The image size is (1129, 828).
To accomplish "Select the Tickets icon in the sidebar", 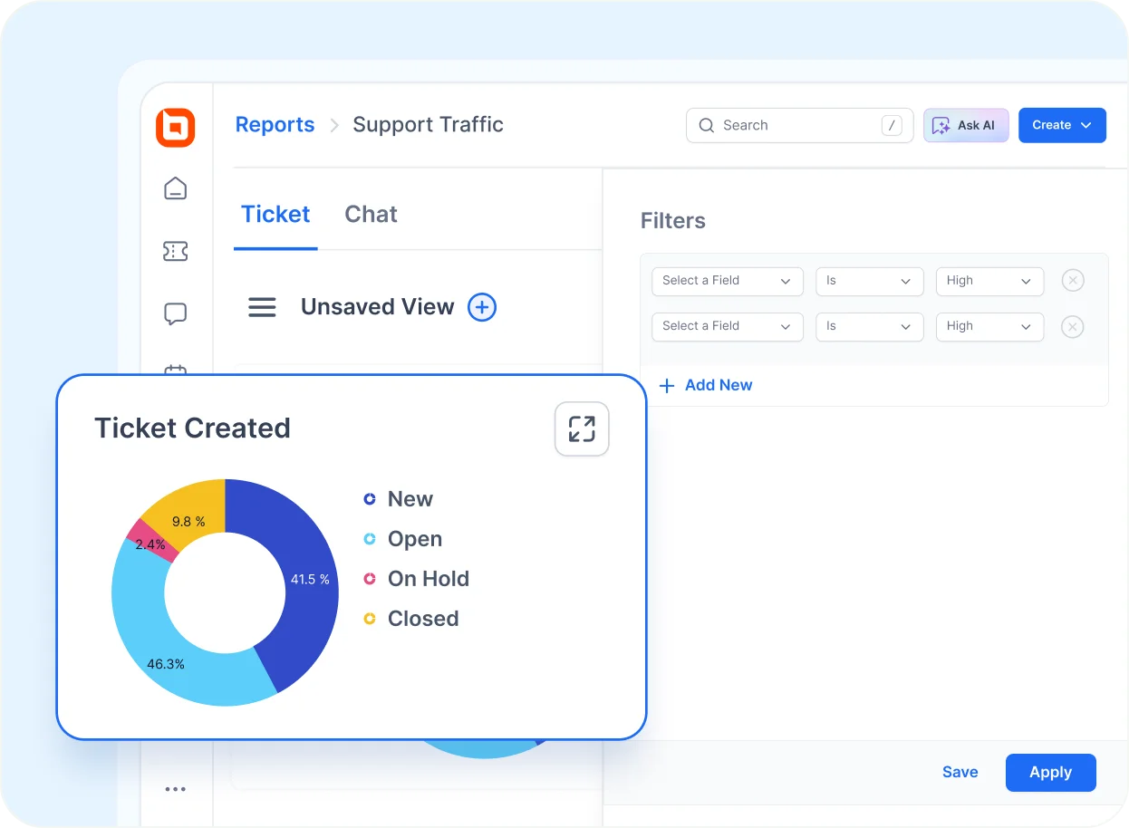I will [175, 251].
